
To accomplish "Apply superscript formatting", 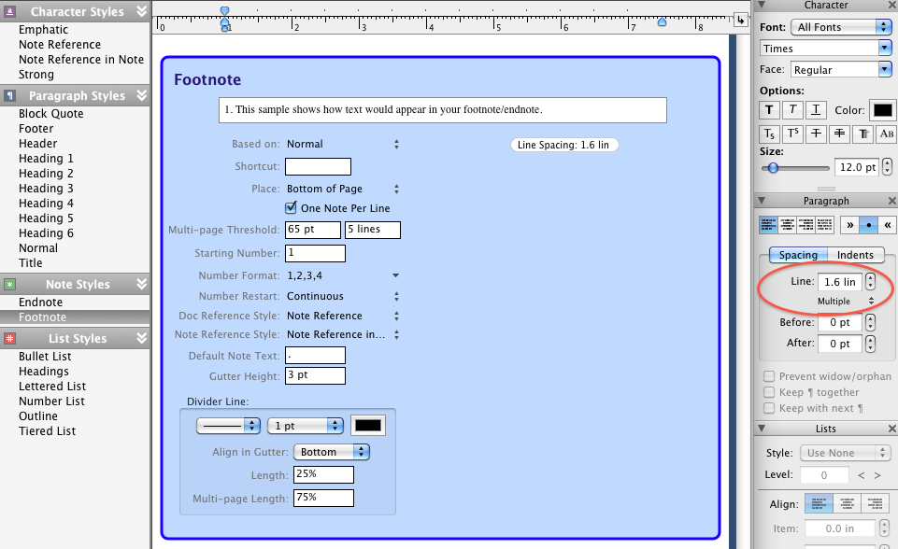I will (x=792, y=134).
